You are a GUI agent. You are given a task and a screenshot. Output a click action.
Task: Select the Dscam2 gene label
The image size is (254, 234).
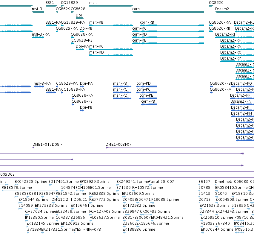(x=222, y=9)
